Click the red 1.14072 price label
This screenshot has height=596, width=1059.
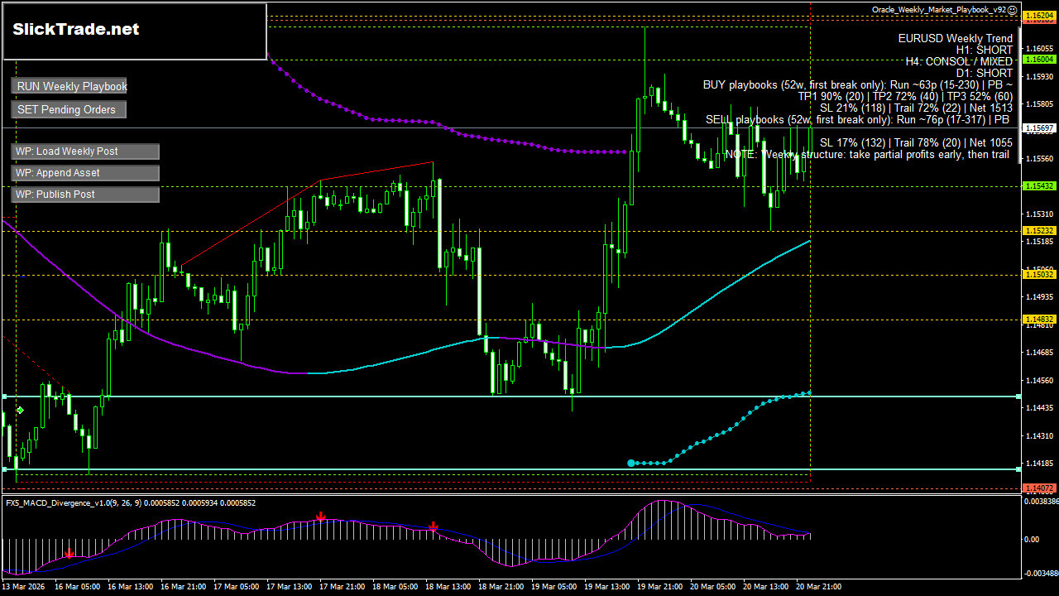[x=1039, y=488]
